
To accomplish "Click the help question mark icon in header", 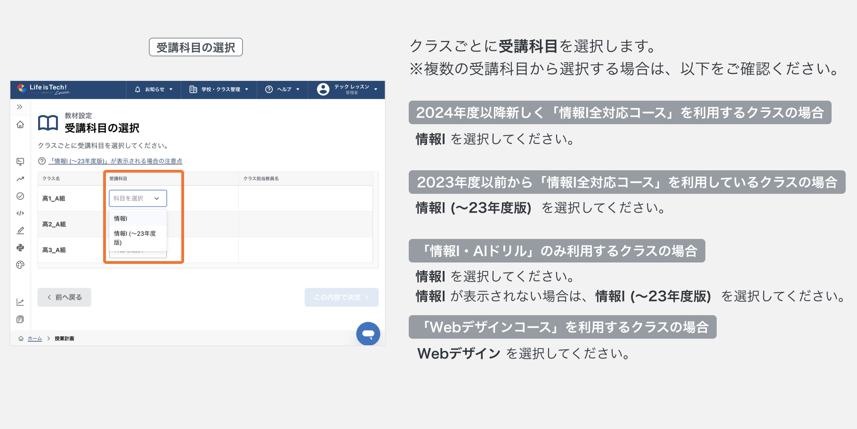I will (269, 89).
